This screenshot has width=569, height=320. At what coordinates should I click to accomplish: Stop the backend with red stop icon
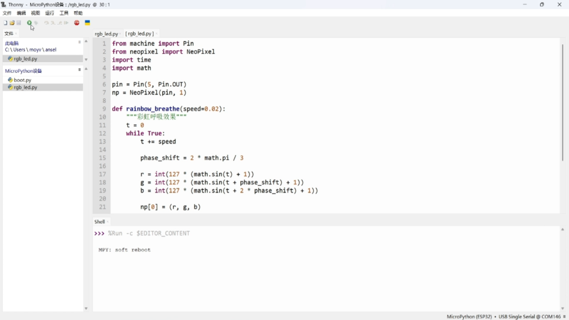point(76,23)
